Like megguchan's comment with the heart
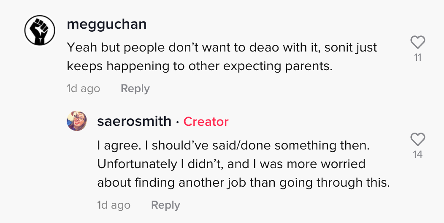Screen dimensions: 444x223 tap(417, 42)
